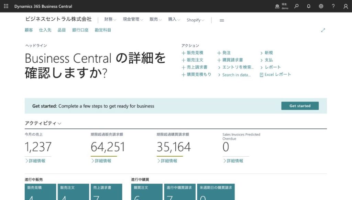
Task: Open the Shopify dropdown menu
Action: click(x=195, y=20)
